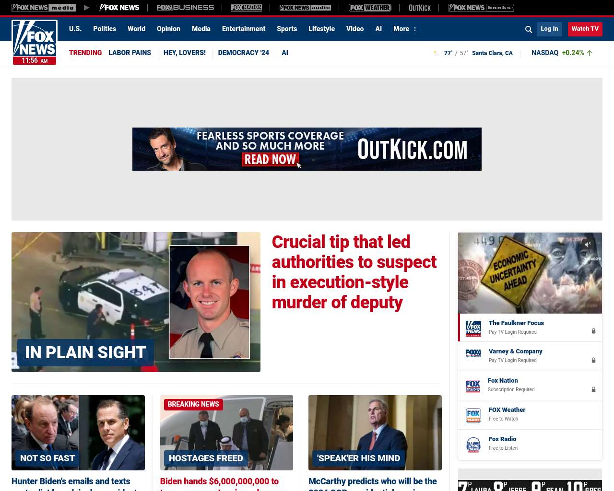Click Santa Clara, CA weather location
Image resolution: width=614 pixels, height=491 pixels.
click(492, 53)
